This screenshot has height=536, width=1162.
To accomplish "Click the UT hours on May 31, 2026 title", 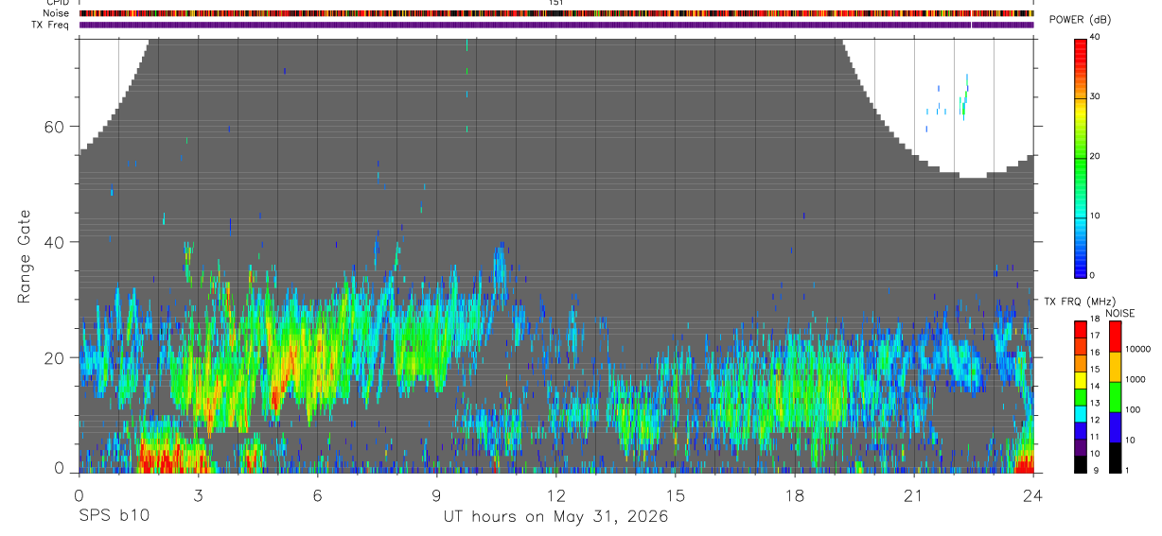I will (x=556, y=516).
